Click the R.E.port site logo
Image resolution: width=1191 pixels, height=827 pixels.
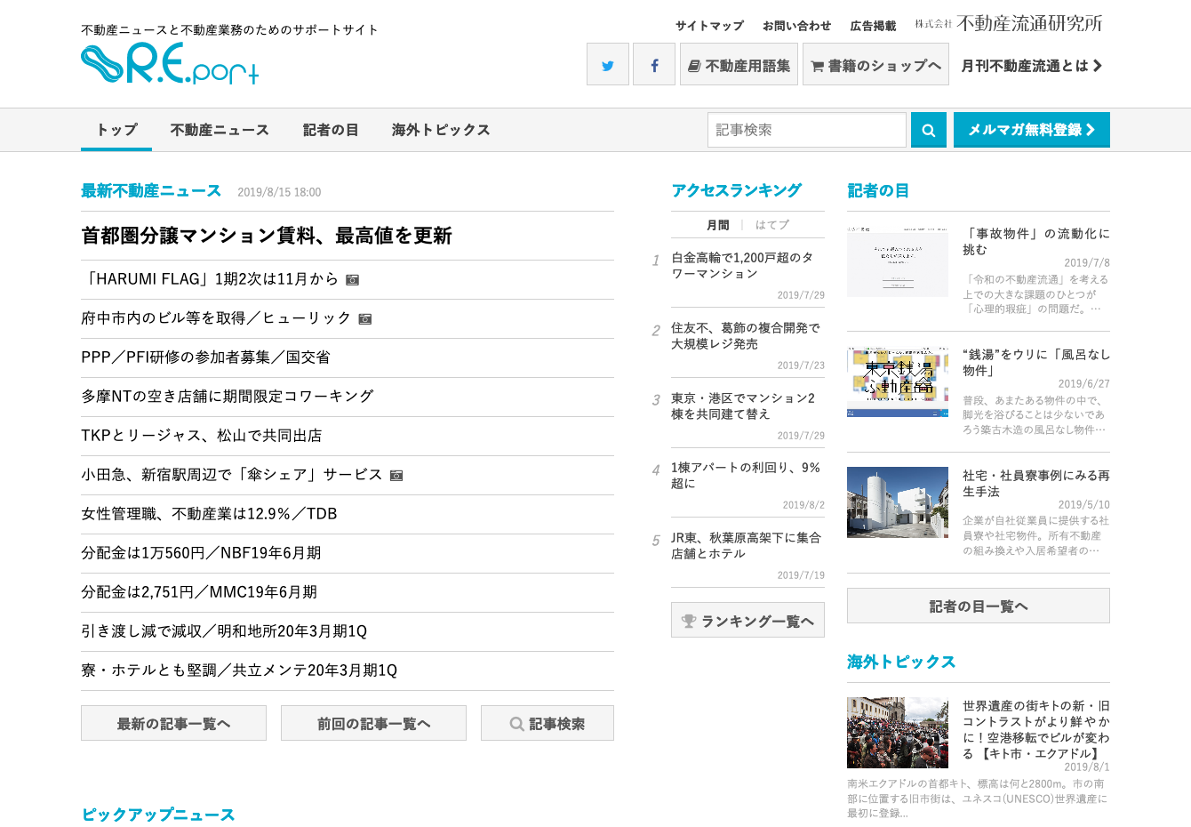(170, 63)
